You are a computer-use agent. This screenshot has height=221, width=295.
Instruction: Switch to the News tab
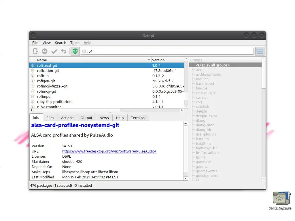(104, 118)
